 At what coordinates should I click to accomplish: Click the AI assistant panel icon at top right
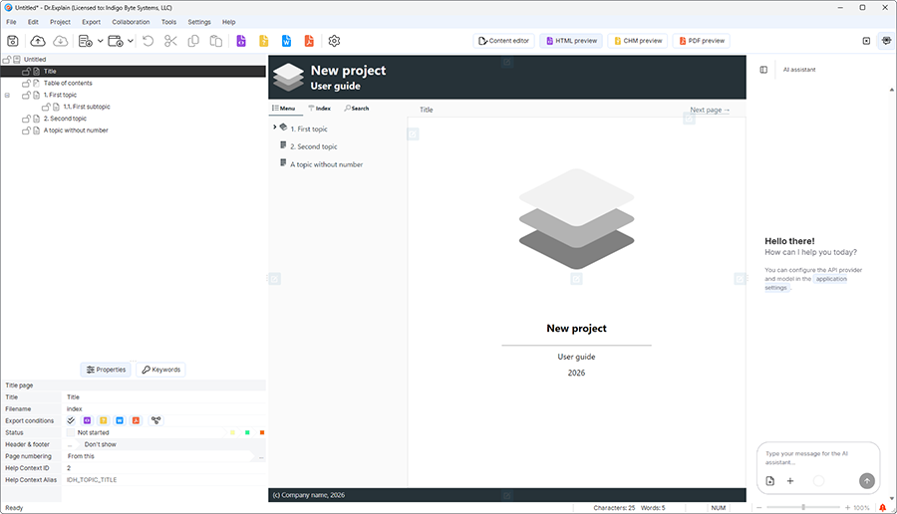pyautogui.click(x=886, y=41)
